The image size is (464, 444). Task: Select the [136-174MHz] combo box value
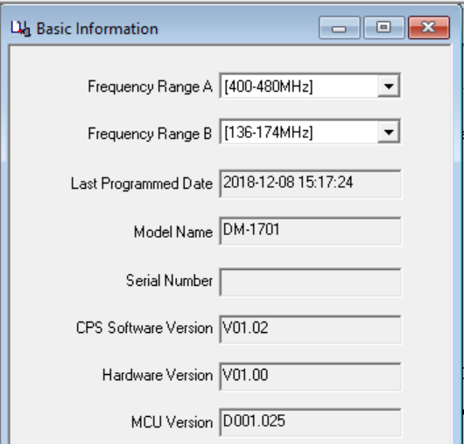[x=299, y=132]
